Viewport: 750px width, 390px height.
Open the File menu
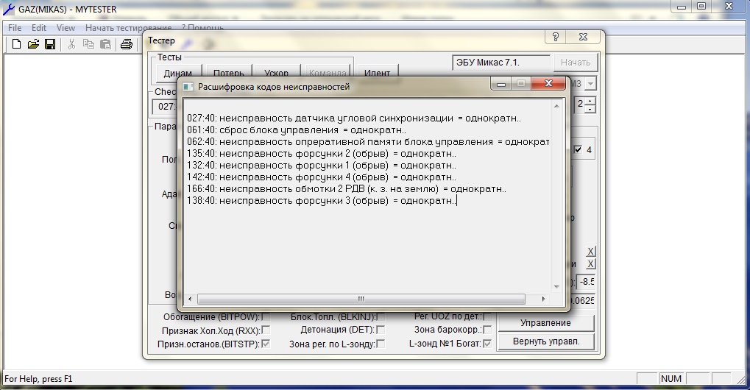click(x=15, y=27)
